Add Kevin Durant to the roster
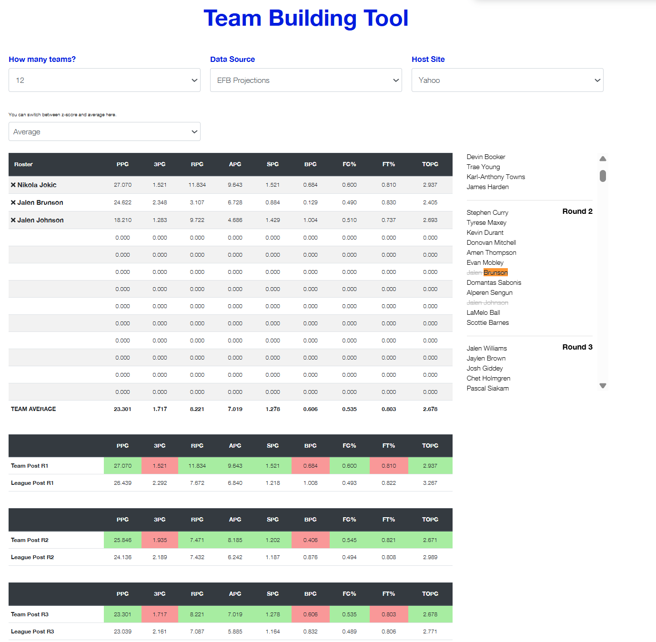The width and height of the screenshot is (656, 642). click(x=485, y=232)
